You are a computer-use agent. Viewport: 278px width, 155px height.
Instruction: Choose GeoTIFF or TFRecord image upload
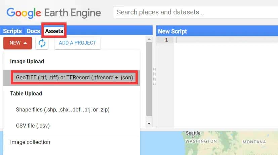tap(72, 78)
